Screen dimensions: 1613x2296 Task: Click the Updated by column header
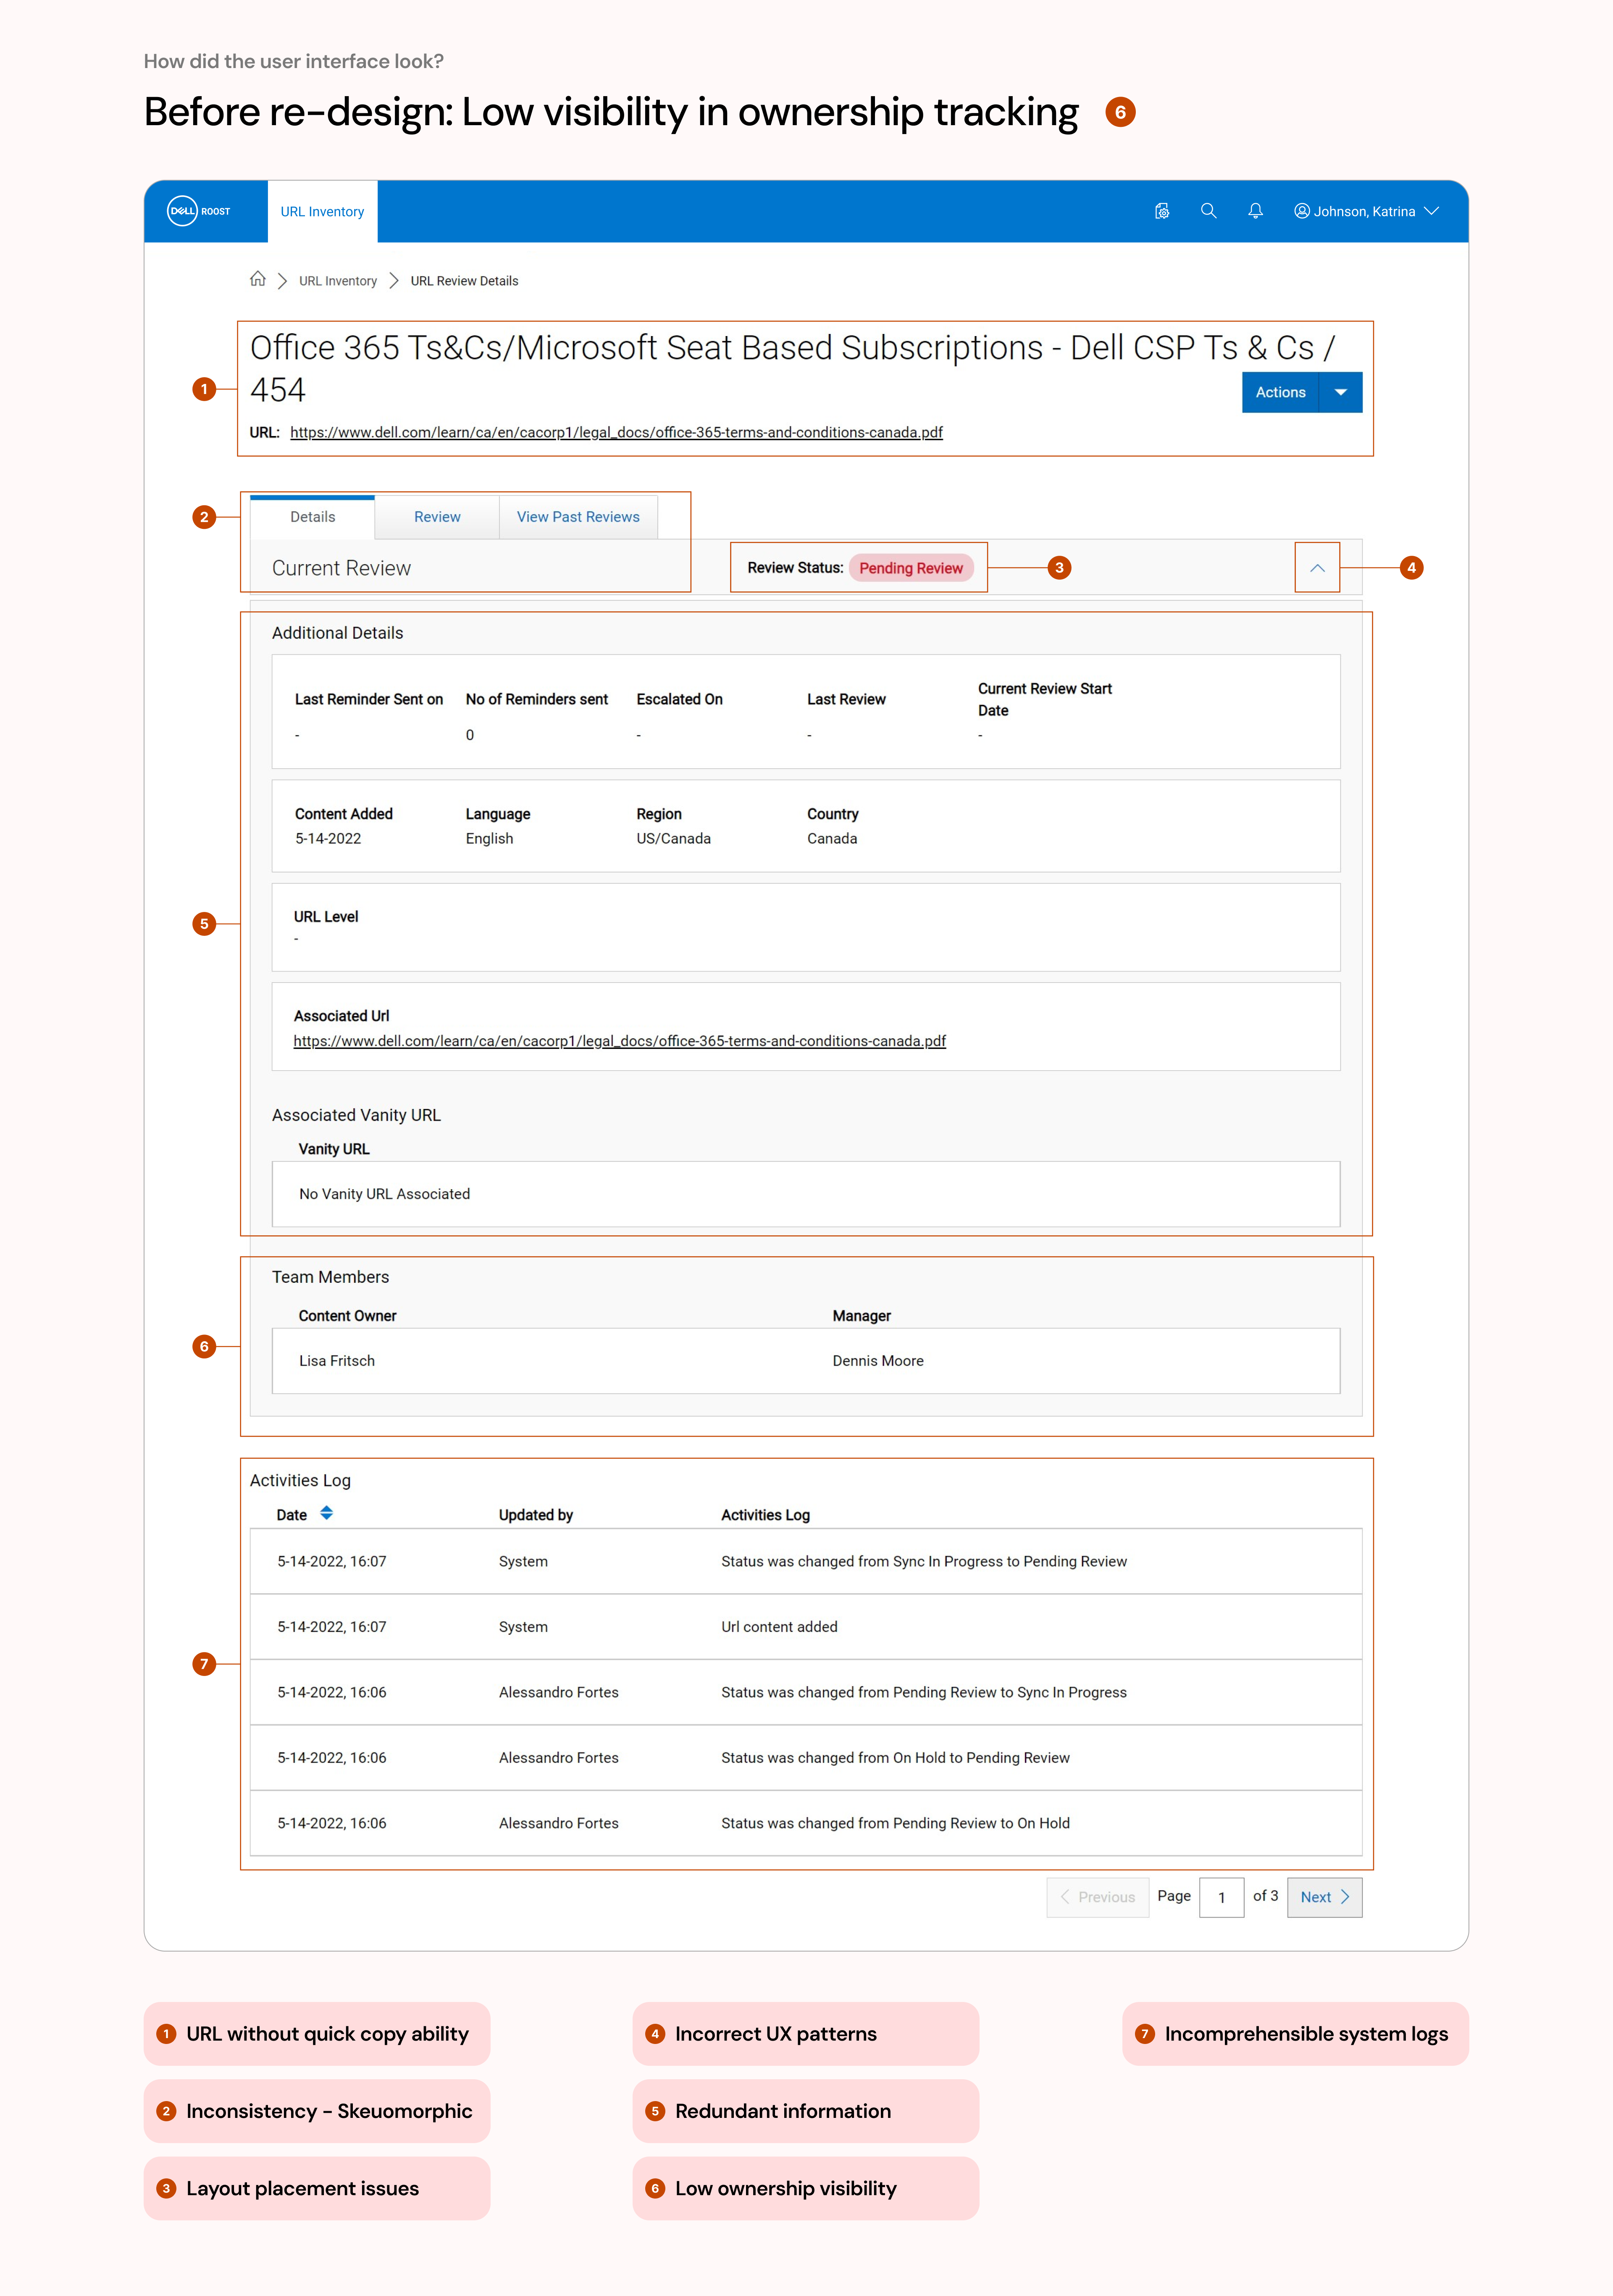[x=536, y=1515]
